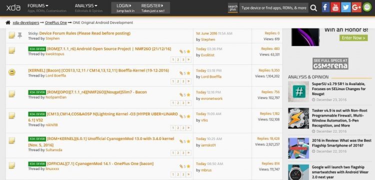The image size is (375, 180).
Task: Click attachment paperclip icon on Slim7 thread
Action: point(181,94)
